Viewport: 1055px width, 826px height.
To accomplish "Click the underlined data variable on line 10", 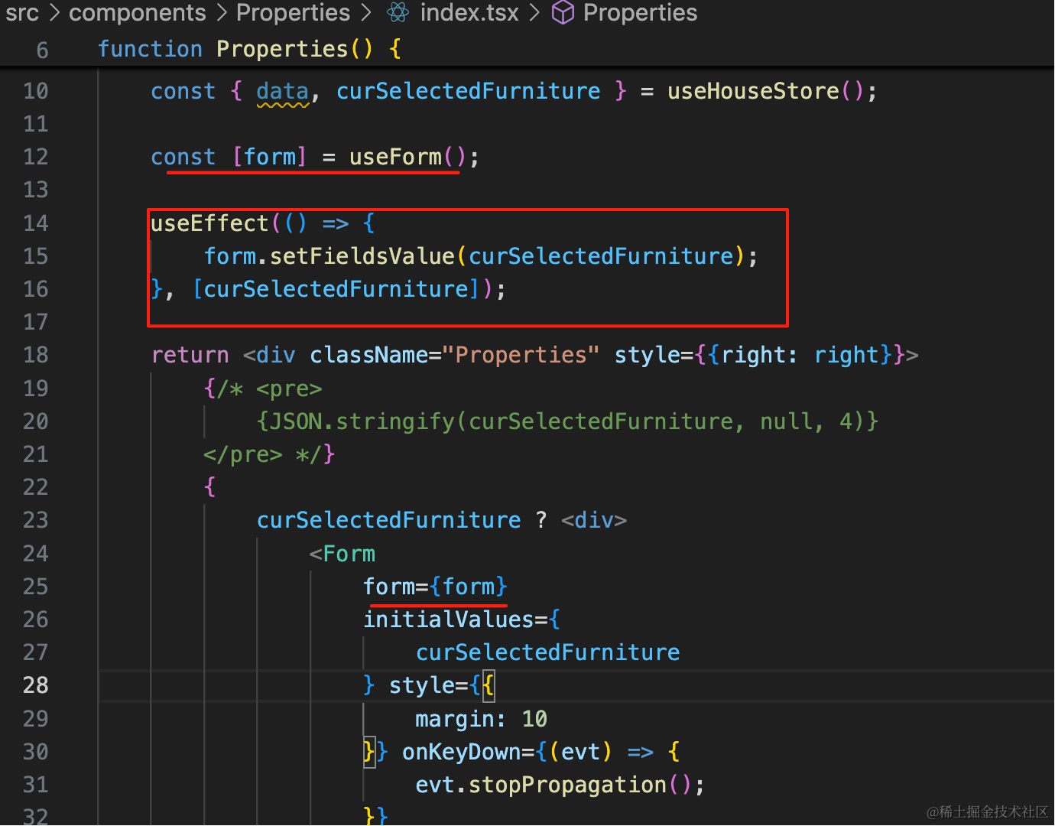I will click(282, 91).
